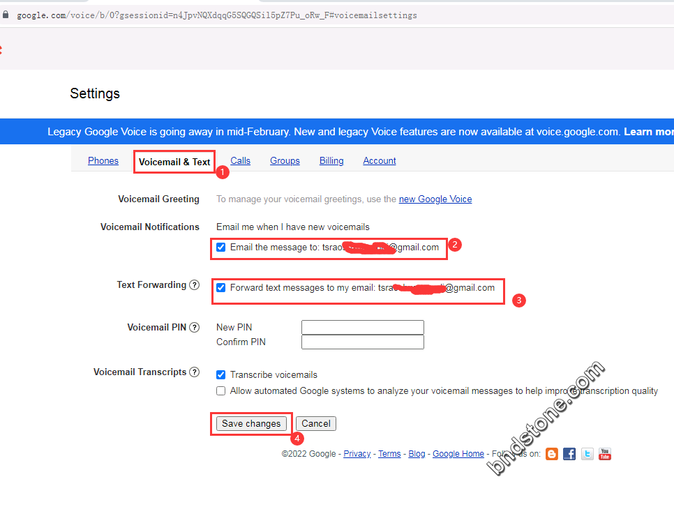This screenshot has height=509, width=674.
Task: Click the Save changes button
Action: click(251, 423)
